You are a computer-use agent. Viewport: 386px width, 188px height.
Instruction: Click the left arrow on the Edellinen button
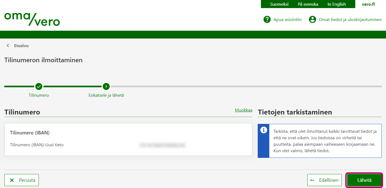coord(312,180)
